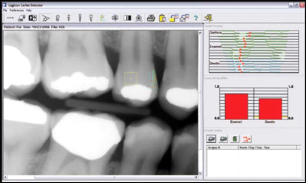Image resolution: width=306 pixels, height=183 pixels.
Task: Open the Preferences menu
Action: 17,10
